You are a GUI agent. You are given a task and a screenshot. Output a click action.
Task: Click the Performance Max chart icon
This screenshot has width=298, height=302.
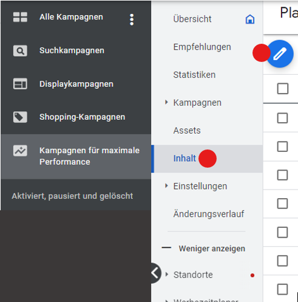pyautogui.click(x=20, y=151)
